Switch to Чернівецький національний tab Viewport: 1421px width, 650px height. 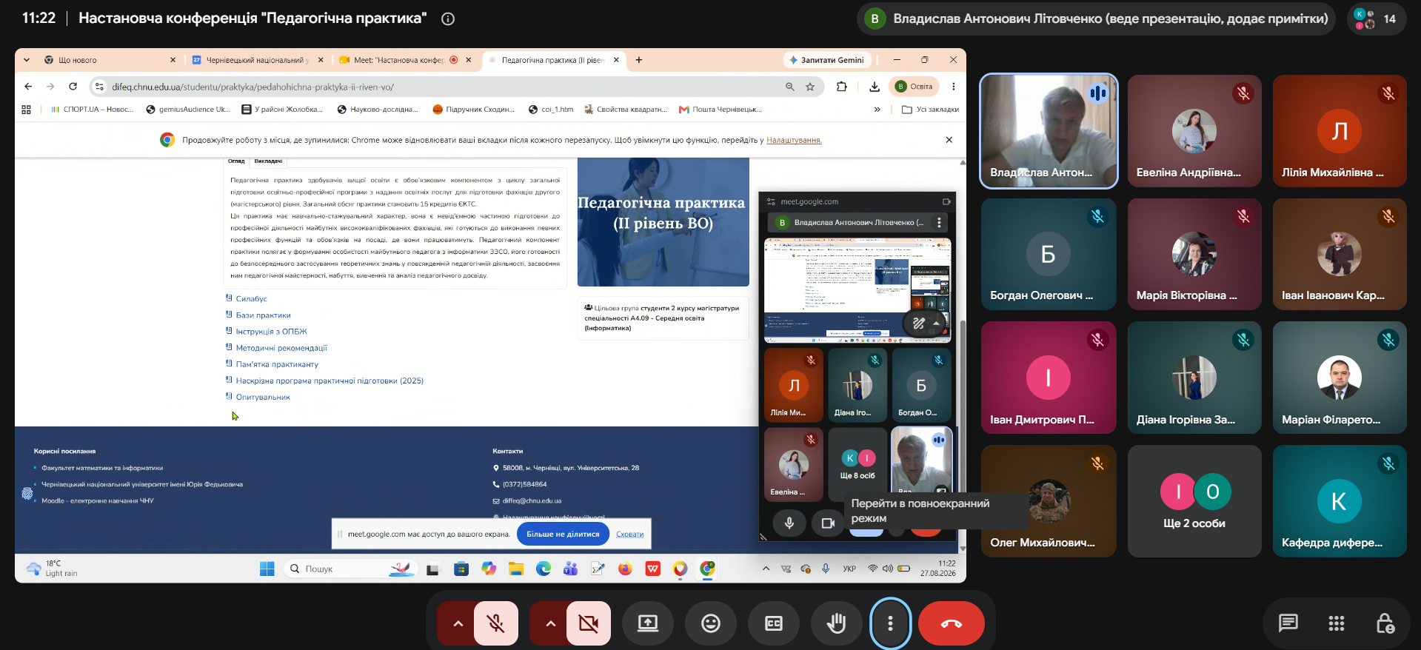[258, 60]
